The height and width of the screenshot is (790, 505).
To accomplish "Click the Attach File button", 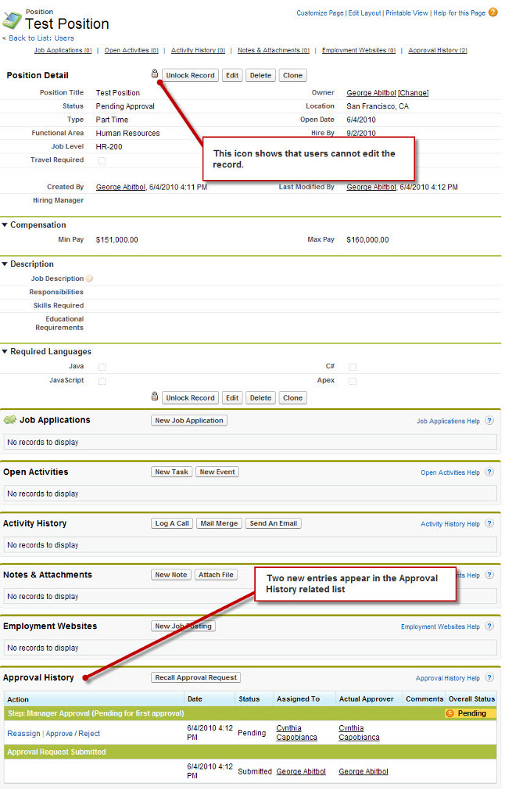I will click(x=216, y=574).
